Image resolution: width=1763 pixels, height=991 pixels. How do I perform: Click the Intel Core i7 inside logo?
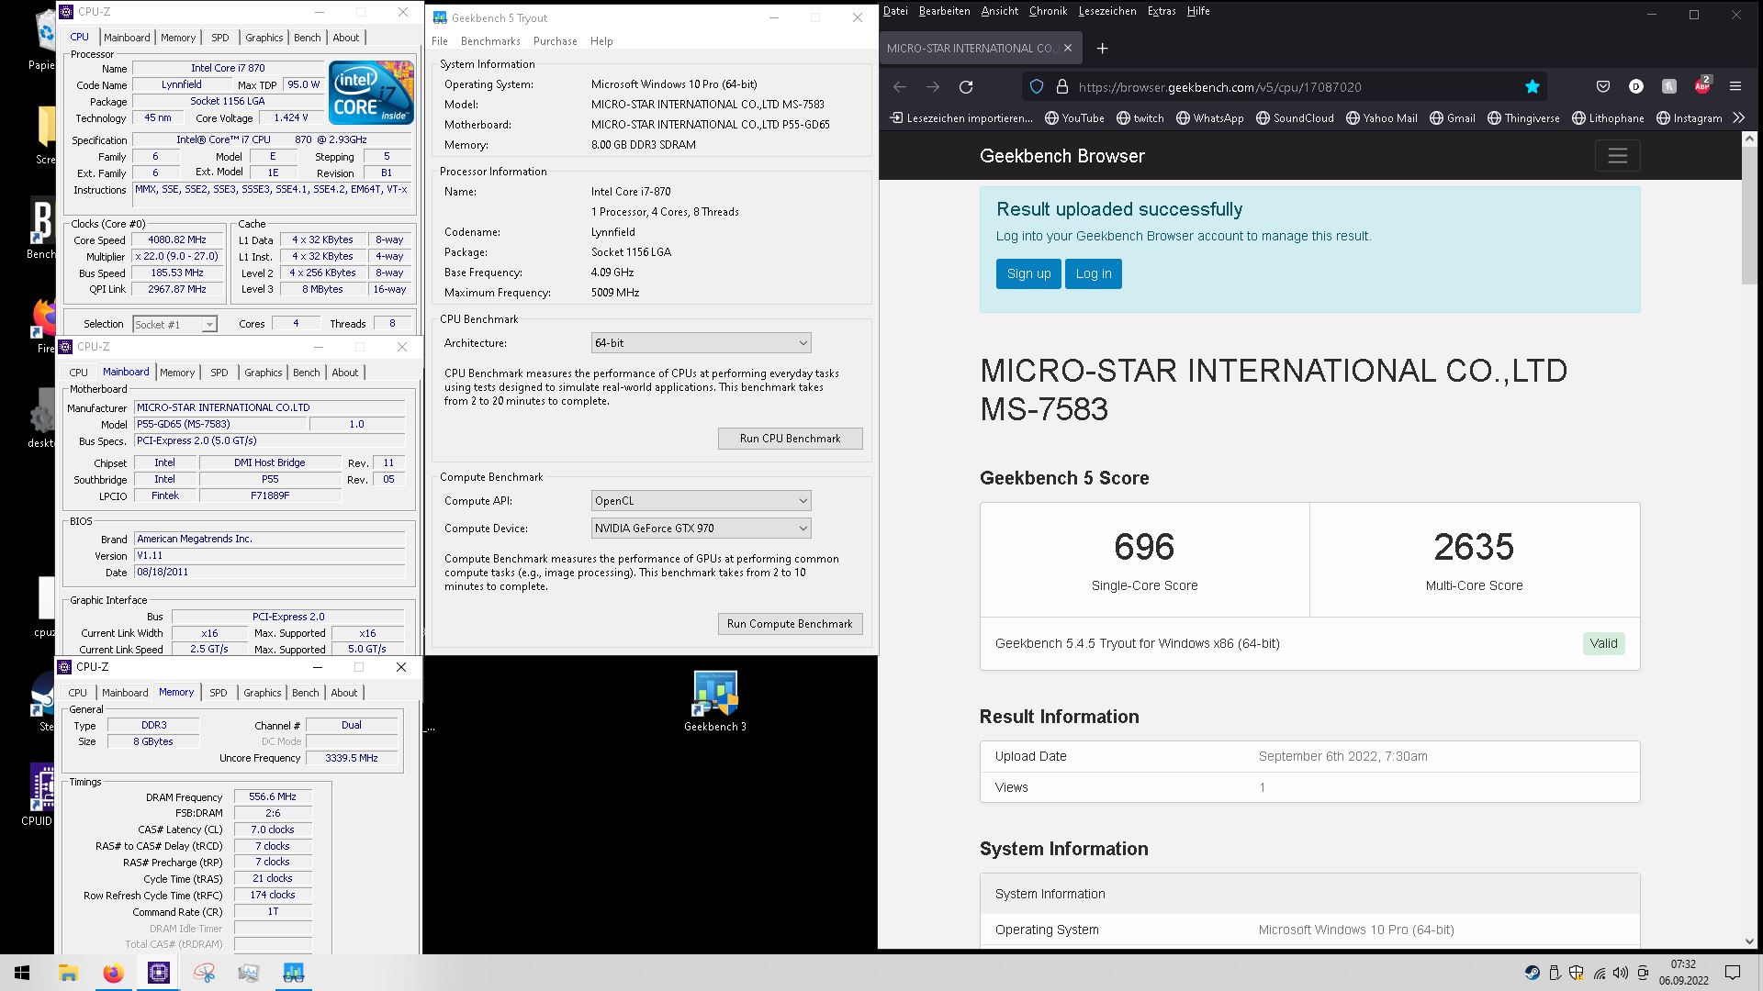click(x=371, y=93)
